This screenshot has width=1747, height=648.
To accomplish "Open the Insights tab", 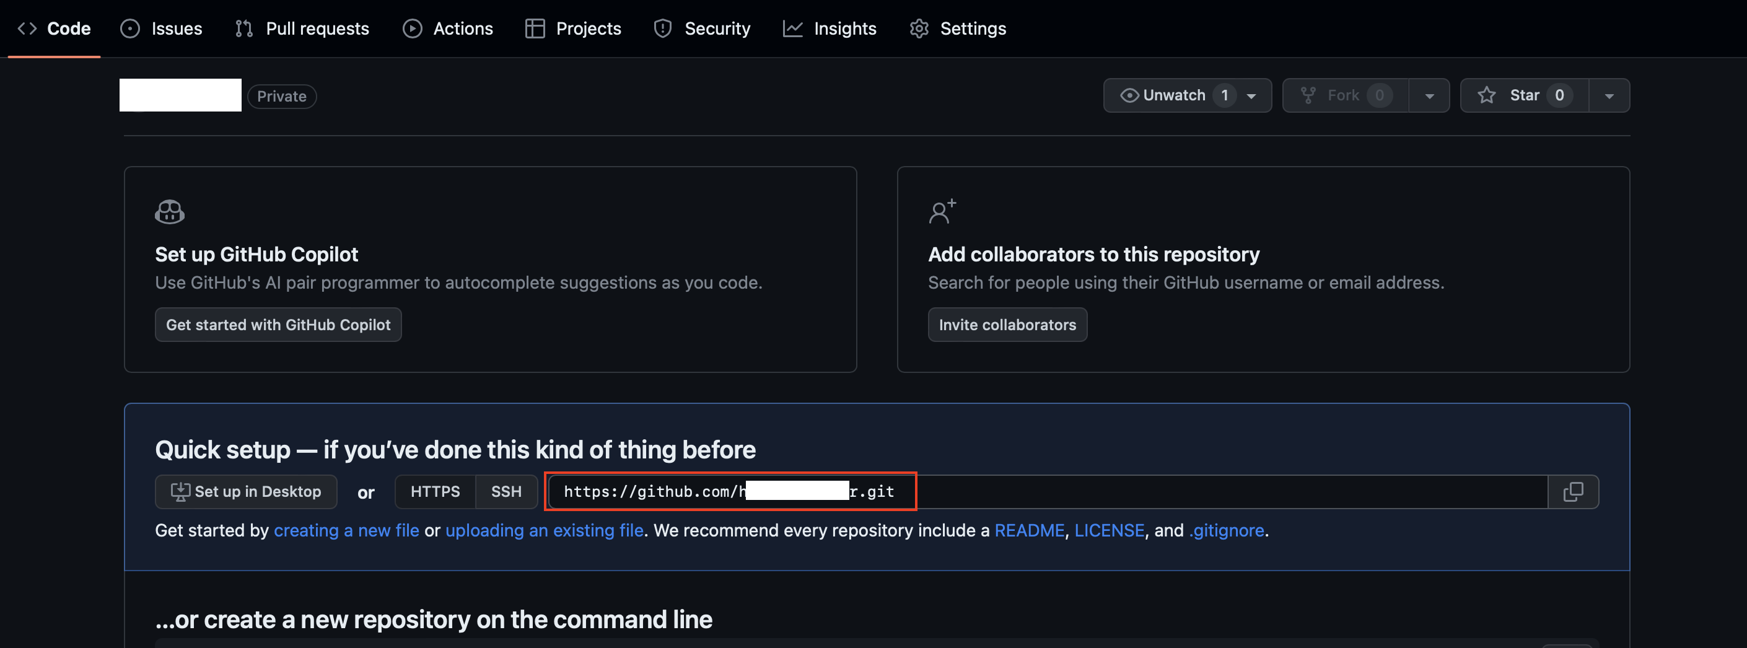I will (x=830, y=28).
